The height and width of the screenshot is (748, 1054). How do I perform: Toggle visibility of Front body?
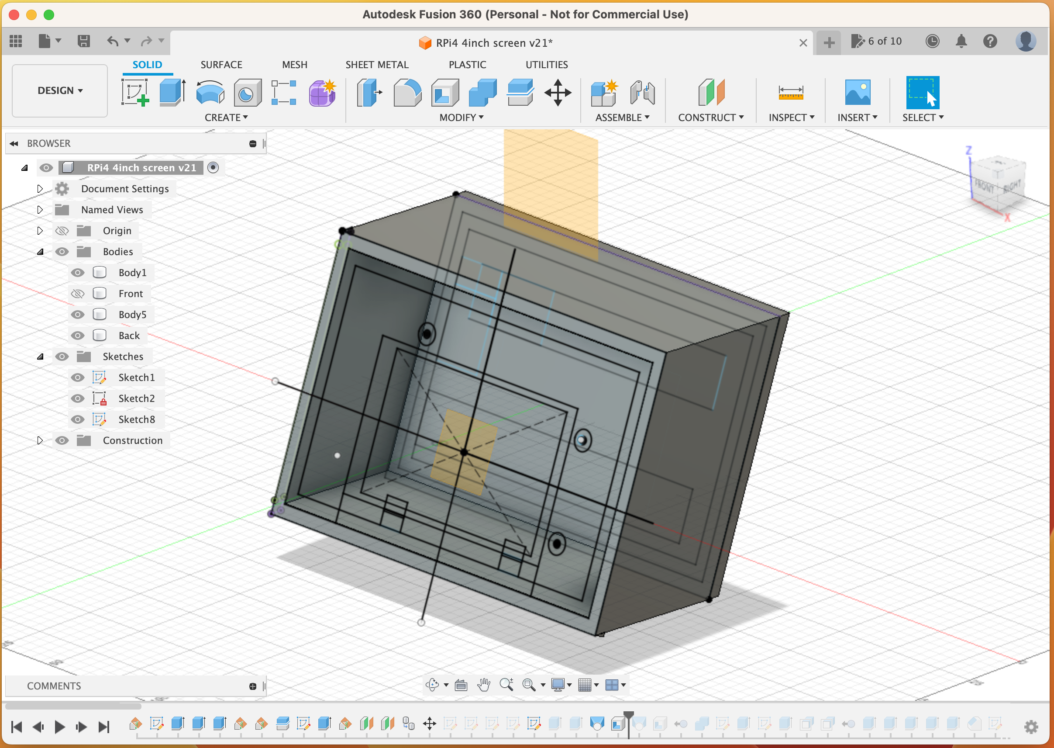coord(78,293)
